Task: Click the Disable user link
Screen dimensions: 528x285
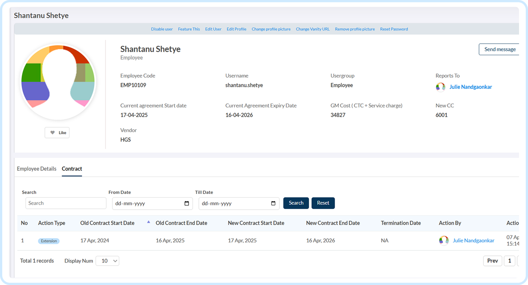Action: coord(162,29)
